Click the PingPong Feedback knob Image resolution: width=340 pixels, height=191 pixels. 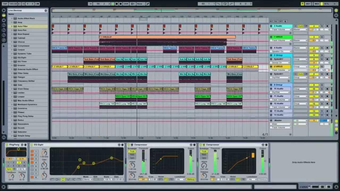click(x=11, y=176)
